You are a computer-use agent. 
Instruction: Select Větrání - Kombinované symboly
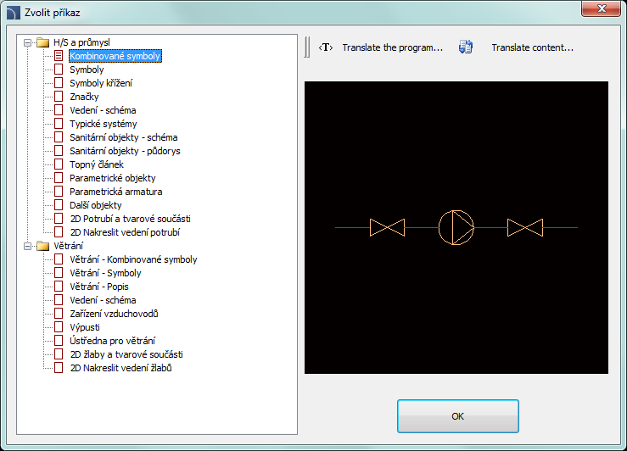133,259
